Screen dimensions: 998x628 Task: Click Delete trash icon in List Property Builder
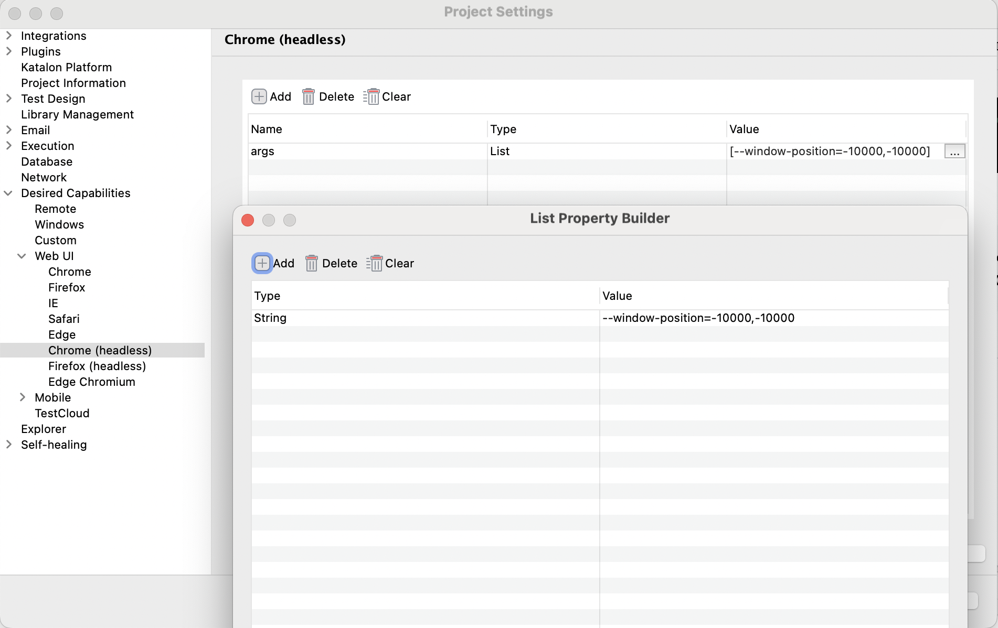[311, 263]
